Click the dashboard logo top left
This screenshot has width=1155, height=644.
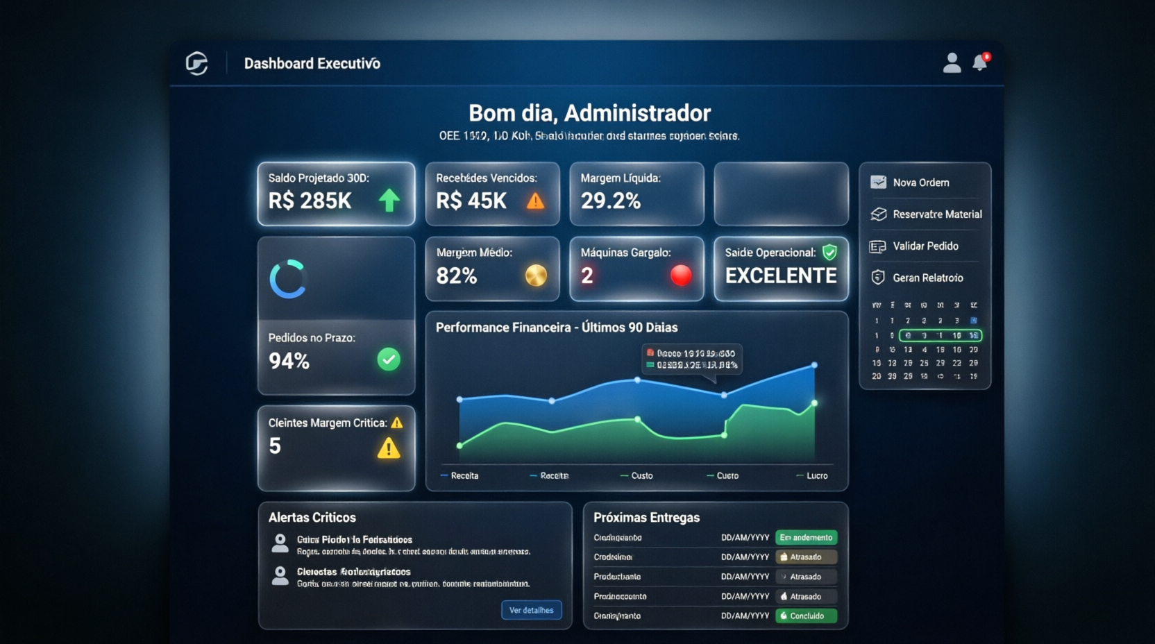tap(196, 63)
